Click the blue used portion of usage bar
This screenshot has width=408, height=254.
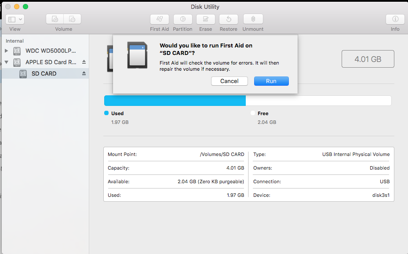(x=175, y=101)
